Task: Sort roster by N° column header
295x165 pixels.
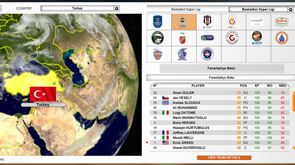Action: coord(155,86)
